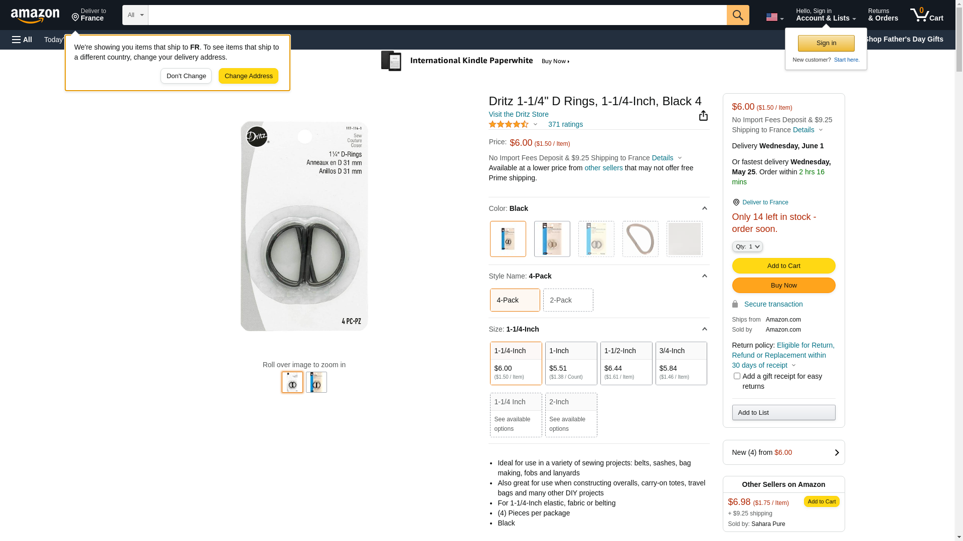
Task: Click the US flag language selector
Action: [x=774, y=17]
